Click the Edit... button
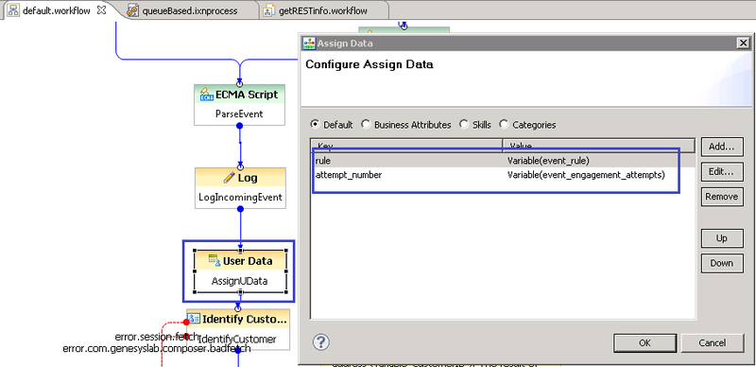 click(x=722, y=171)
